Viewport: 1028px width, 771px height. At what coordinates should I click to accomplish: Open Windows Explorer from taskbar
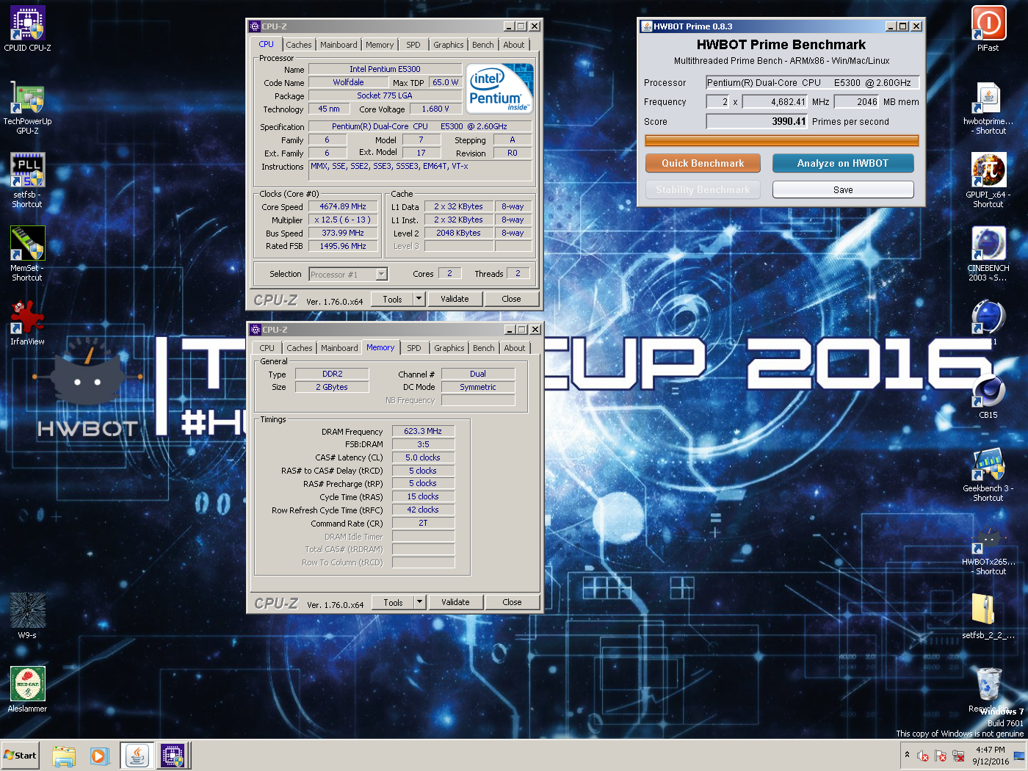[x=64, y=756]
